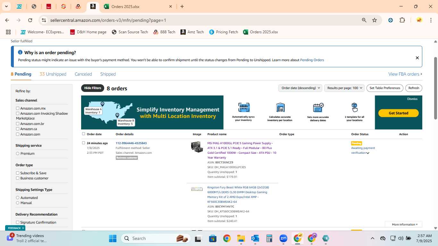Viewport: 438px width, 246px height.
Task: Switch to the Canceled orders tab
Action: click(x=83, y=74)
